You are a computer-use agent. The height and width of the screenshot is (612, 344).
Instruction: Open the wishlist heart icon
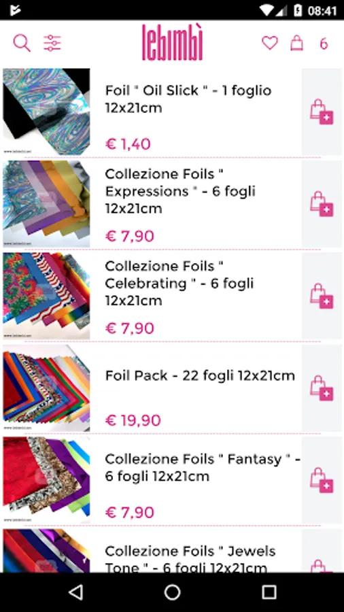point(269,43)
